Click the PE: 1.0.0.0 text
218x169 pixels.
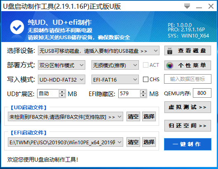[x=180, y=25]
